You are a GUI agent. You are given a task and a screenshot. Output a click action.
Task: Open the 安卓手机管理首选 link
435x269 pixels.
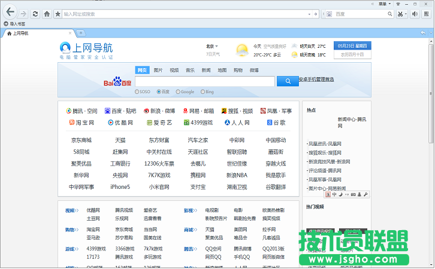point(316,80)
